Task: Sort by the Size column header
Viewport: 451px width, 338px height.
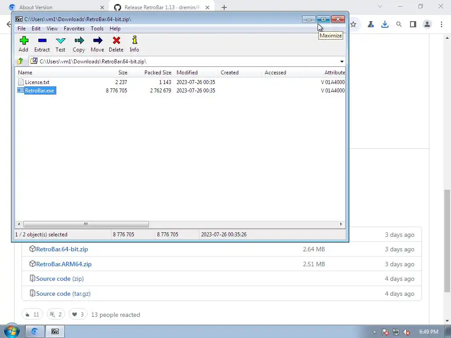Action: click(107, 73)
